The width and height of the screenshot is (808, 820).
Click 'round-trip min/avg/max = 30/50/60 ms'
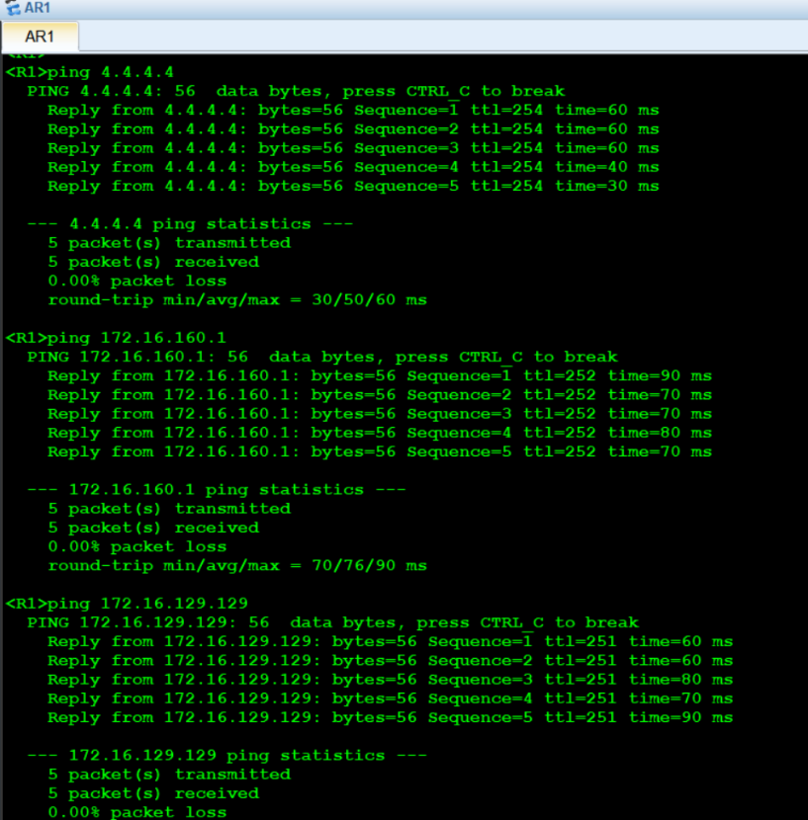(x=237, y=300)
